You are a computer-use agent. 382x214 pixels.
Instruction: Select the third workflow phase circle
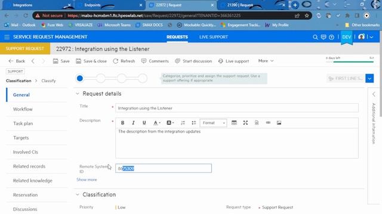coord(122,78)
